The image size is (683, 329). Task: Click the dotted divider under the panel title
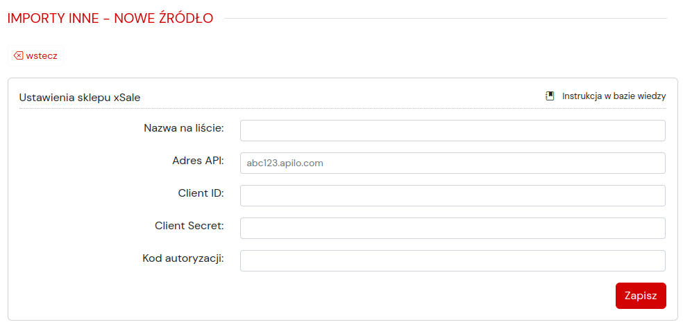point(343,108)
